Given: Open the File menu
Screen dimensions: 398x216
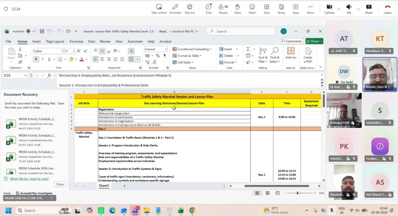Looking at the screenshot, I should tap(8, 41).
